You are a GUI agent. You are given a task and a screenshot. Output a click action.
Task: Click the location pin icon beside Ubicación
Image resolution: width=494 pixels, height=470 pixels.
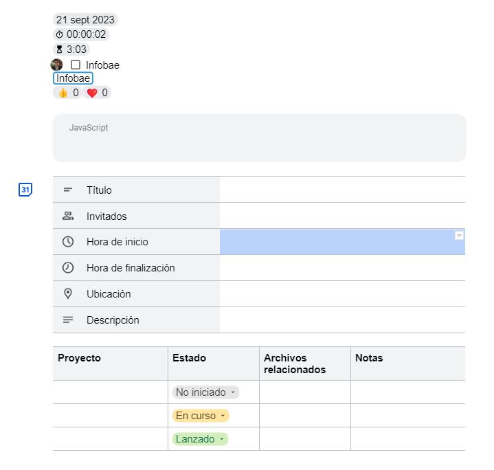click(x=68, y=293)
